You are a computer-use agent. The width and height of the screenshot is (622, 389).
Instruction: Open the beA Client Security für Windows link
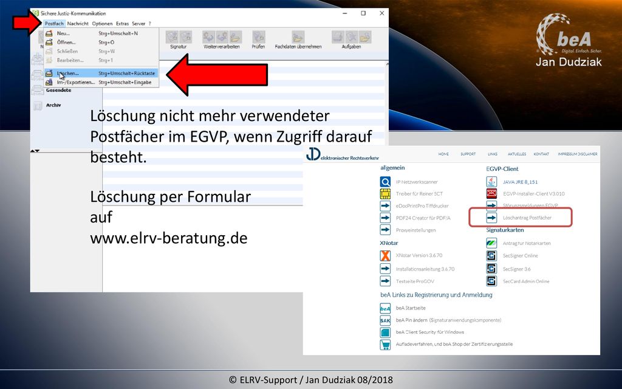[x=430, y=332]
